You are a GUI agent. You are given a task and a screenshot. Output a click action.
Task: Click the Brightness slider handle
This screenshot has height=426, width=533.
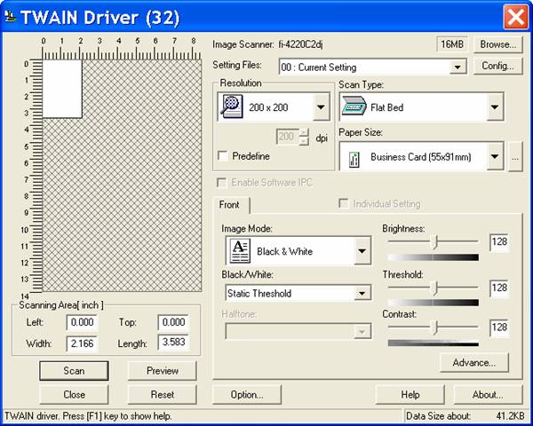(434, 242)
